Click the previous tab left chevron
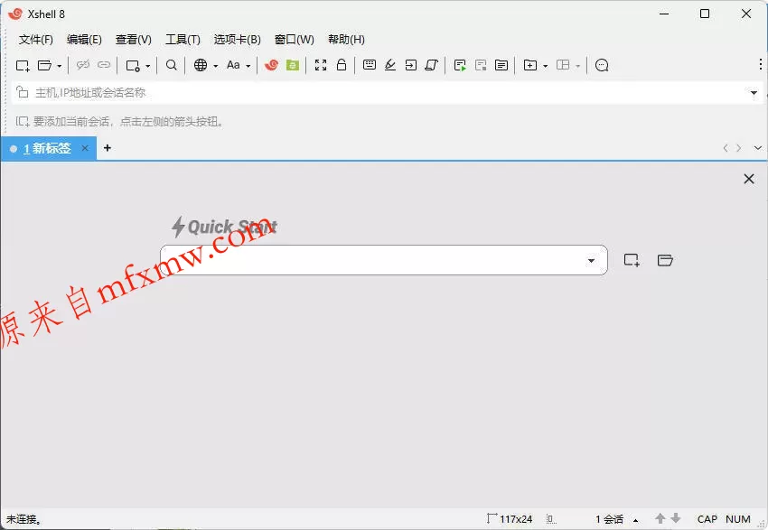Image resolution: width=768 pixels, height=530 pixels. point(726,148)
